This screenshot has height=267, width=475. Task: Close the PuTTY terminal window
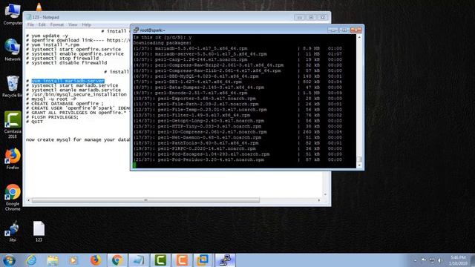tap(356, 30)
